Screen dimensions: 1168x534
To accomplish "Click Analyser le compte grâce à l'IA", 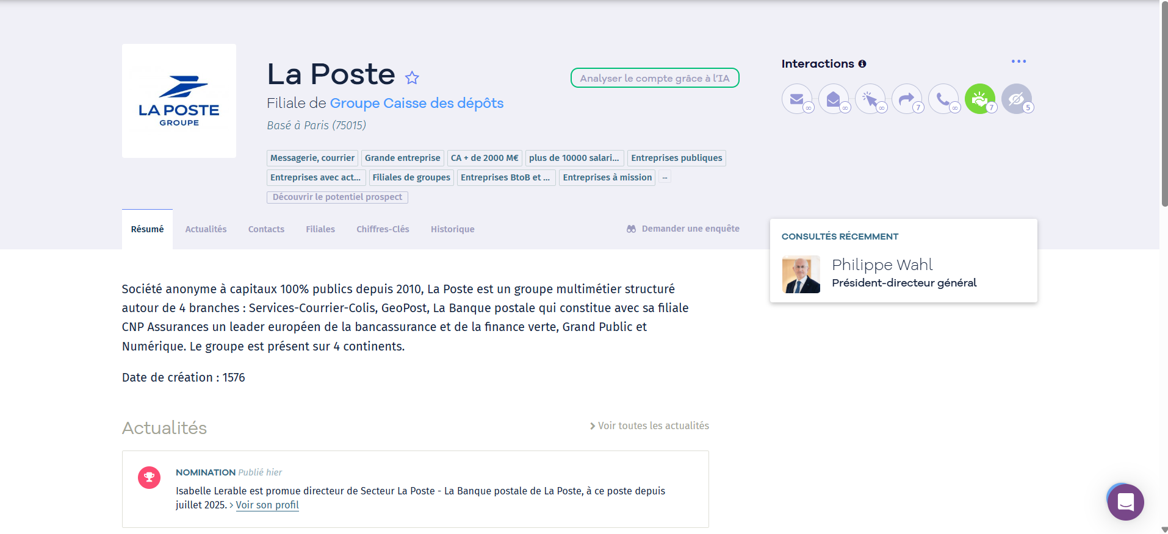I will click(x=655, y=78).
